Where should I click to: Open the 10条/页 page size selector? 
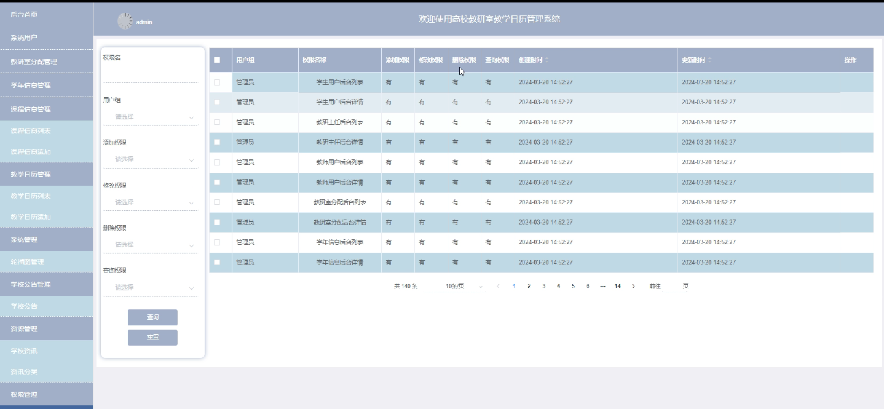point(464,287)
